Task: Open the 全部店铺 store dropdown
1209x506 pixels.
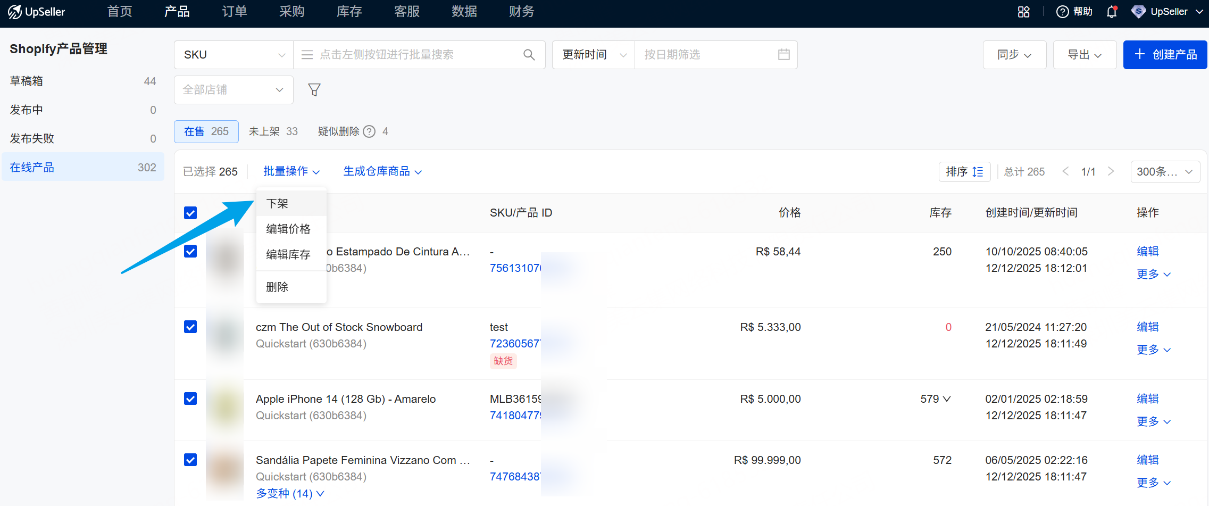Action: tap(233, 89)
